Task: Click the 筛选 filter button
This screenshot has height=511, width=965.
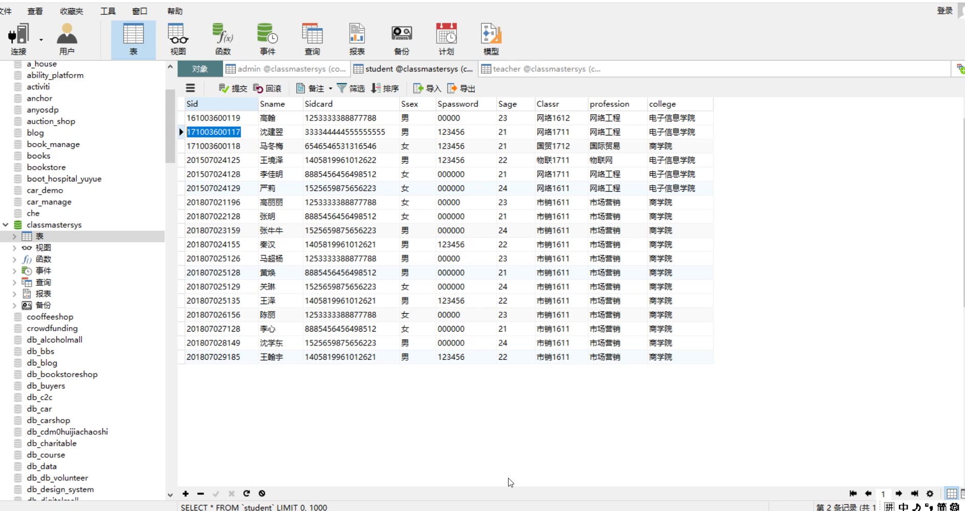Action: tap(351, 89)
